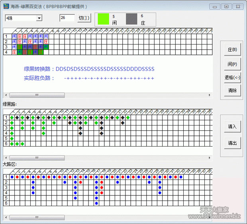Click black diamond in 绿黑路 row 4 column 14
The image size is (247, 224).
point(80,133)
